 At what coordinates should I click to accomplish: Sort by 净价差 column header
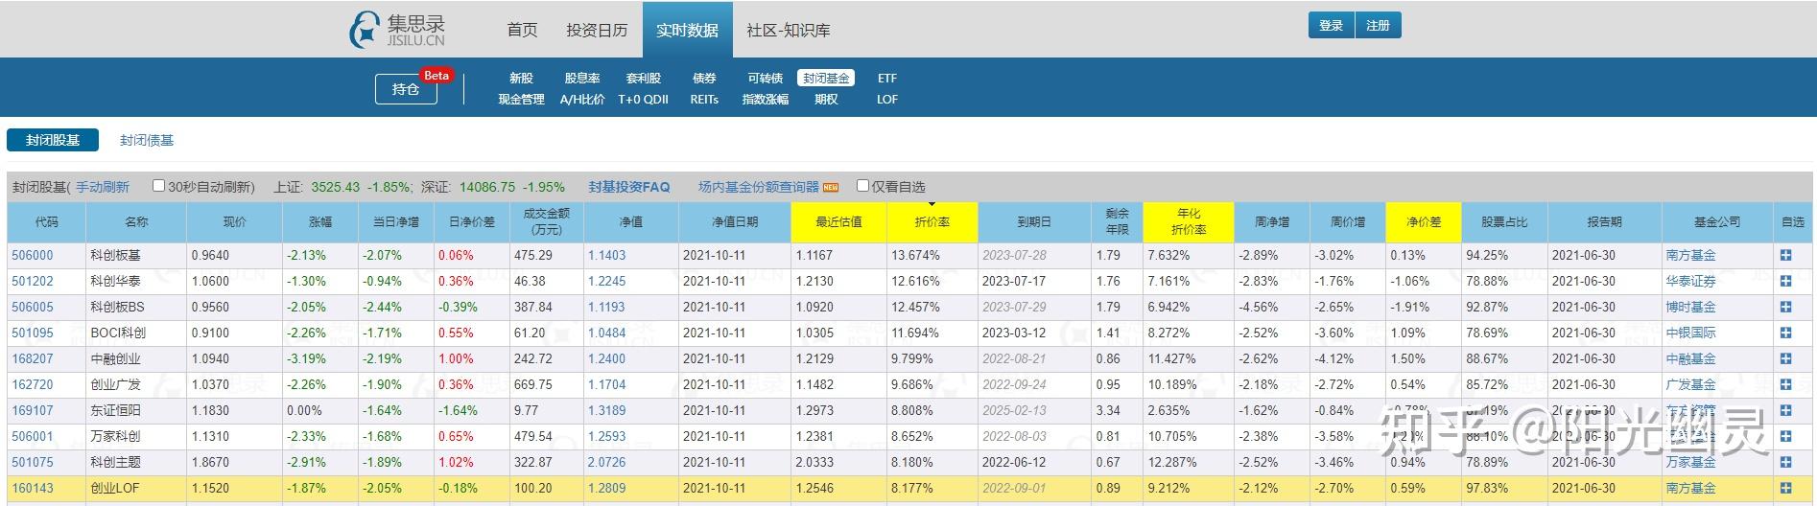(x=1424, y=222)
